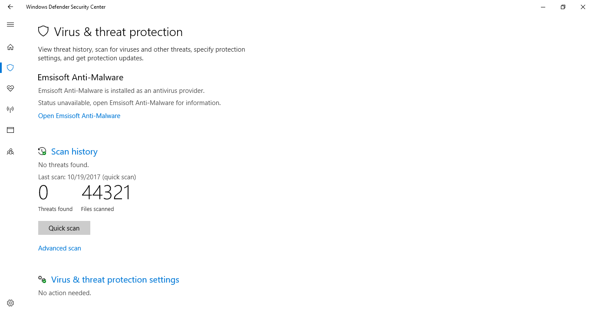Open the Family options sidebar icon
Image resolution: width=593 pixels, height=316 pixels.
[x=10, y=152]
